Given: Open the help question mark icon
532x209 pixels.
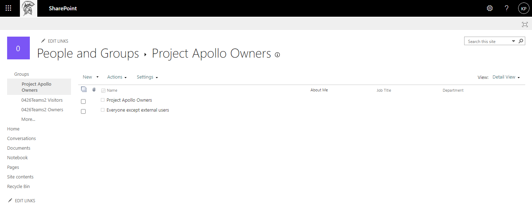Looking at the screenshot, I should click(507, 8).
